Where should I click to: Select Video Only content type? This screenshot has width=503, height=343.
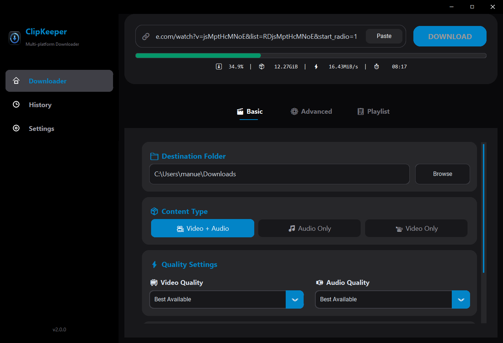tap(416, 228)
